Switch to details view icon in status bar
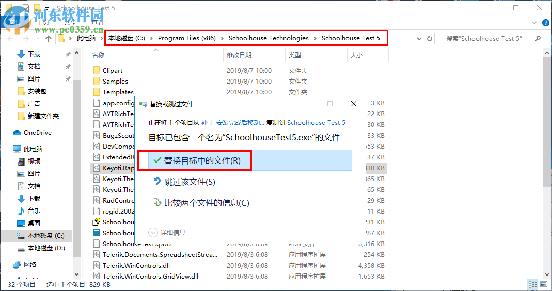The image size is (552, 291). tap(533, 284)
